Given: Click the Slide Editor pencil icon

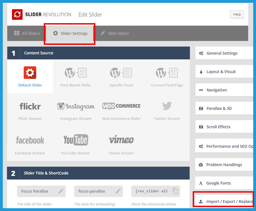Looking at the screenshot, I should 103,33.
